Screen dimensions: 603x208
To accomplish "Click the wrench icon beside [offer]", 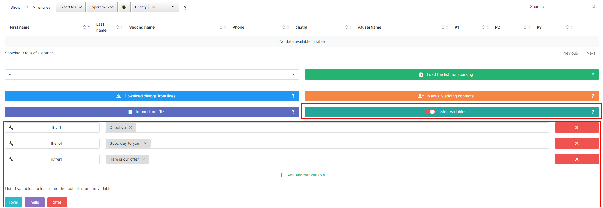I will coord(11,159).
